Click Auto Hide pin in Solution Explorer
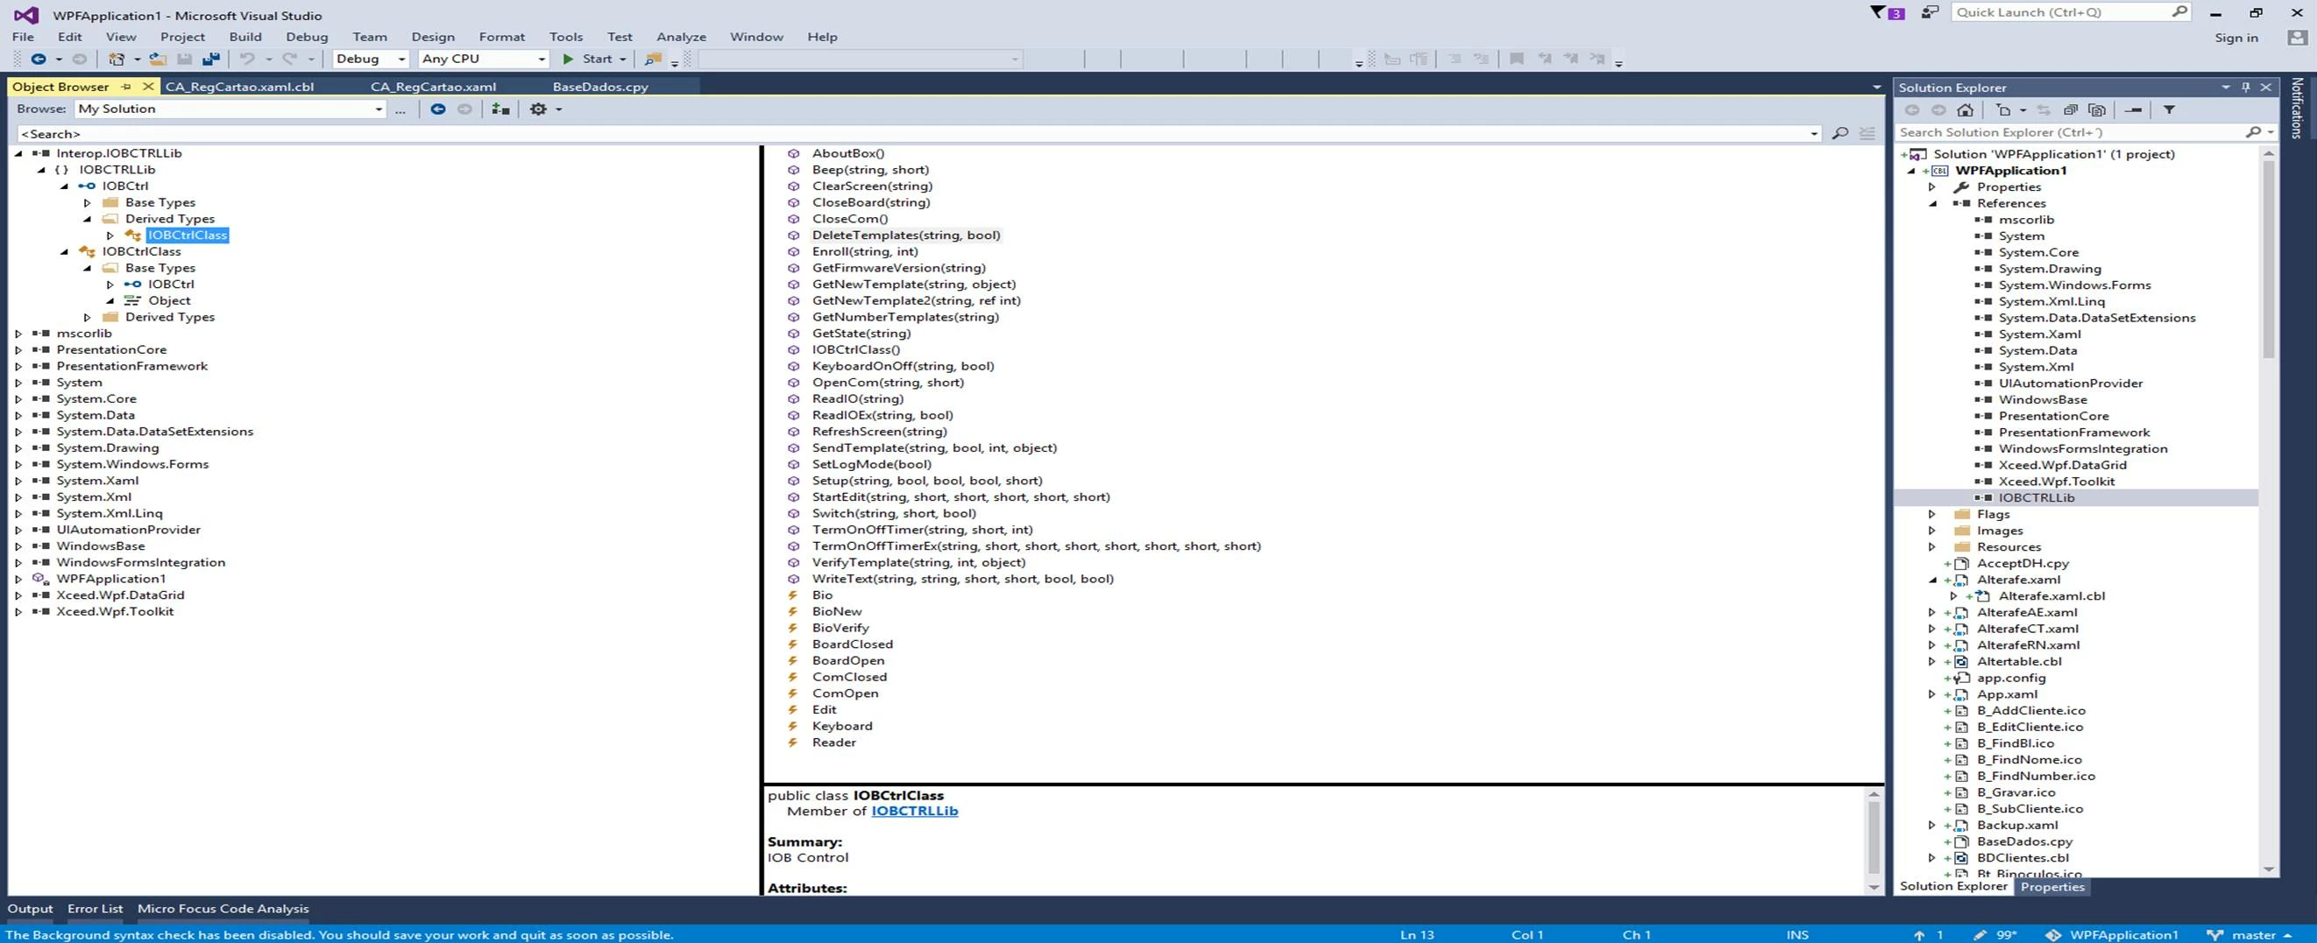This screenshot has height=943, width=2317. [2246, 88]
